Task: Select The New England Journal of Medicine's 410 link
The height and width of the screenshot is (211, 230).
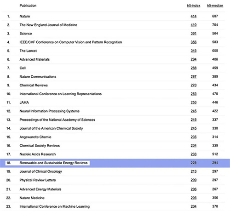Action: coord(194,25)
